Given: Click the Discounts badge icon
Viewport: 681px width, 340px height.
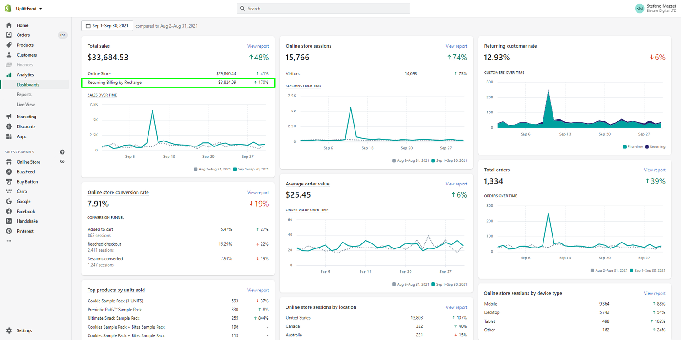Looking at the screenshot, I should 9,126.
